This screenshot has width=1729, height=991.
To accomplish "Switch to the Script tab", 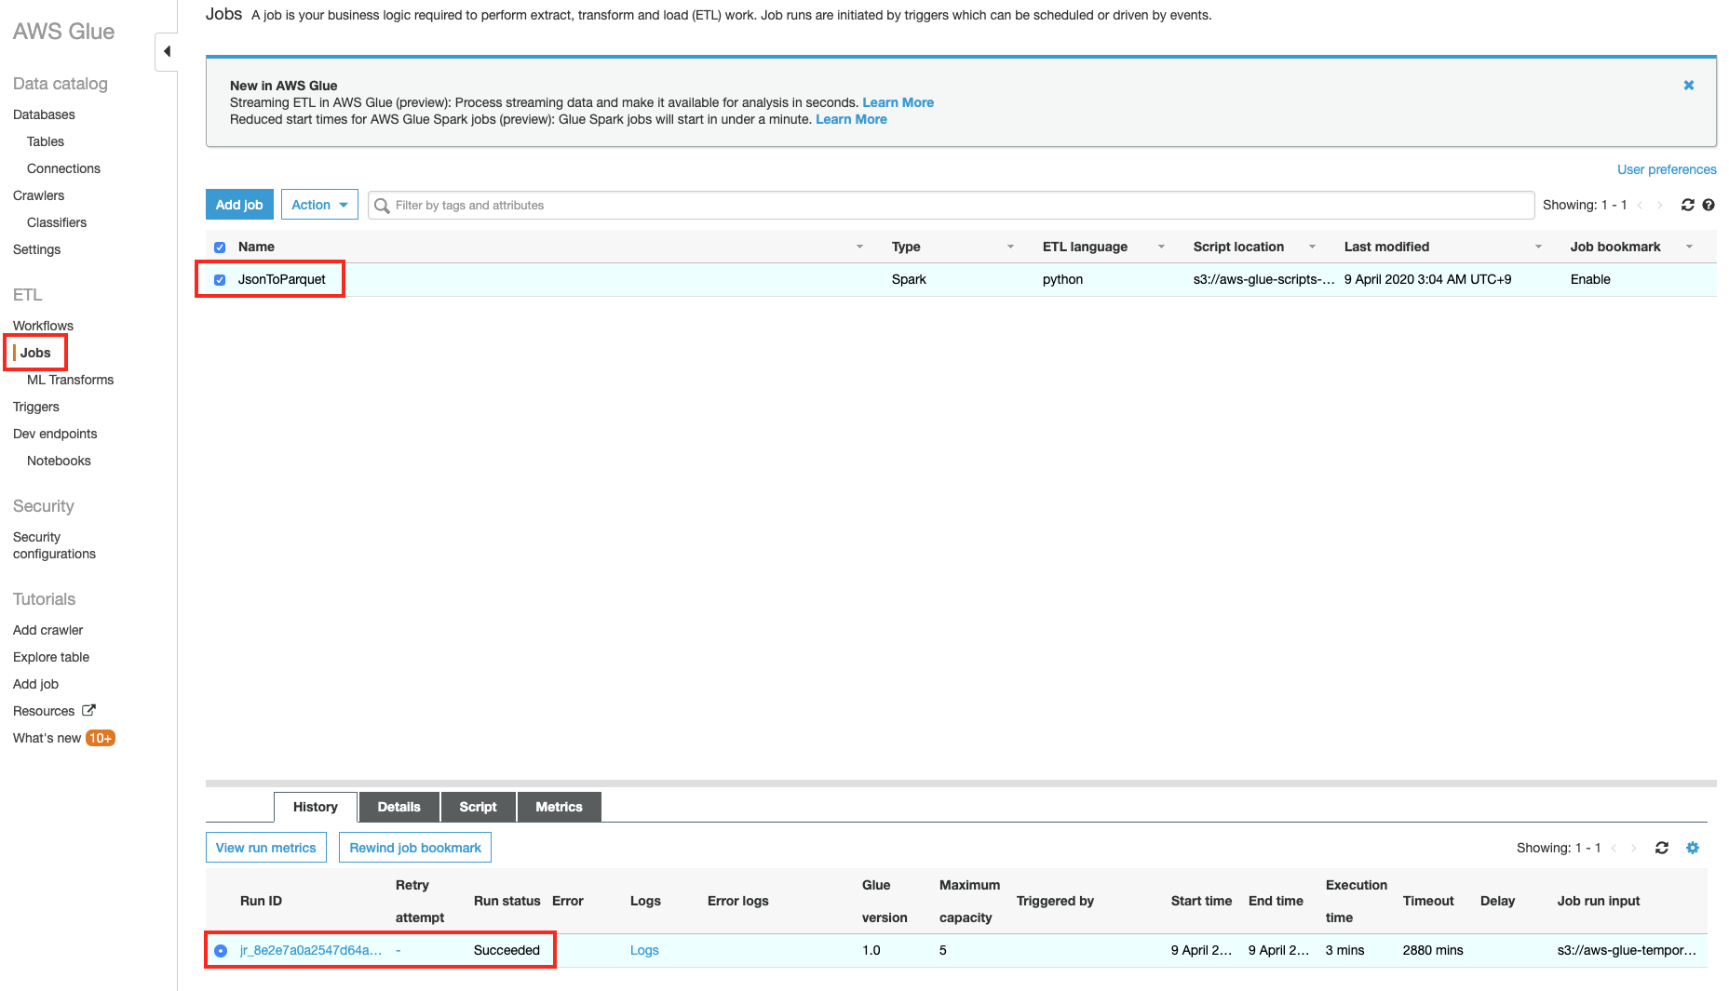I will click(478, 807).
